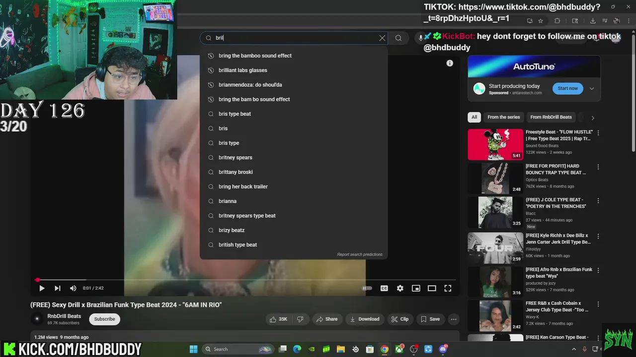636x357 pixels.
Task: Select From RnbDrill Beats chip
Action: 551,118
